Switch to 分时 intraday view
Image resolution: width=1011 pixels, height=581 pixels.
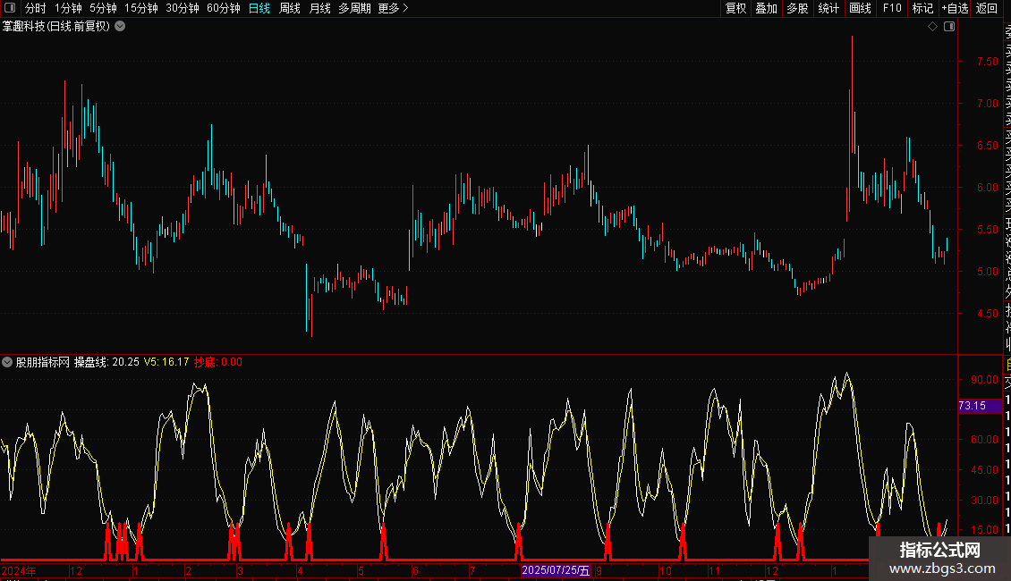pos(36,8)
